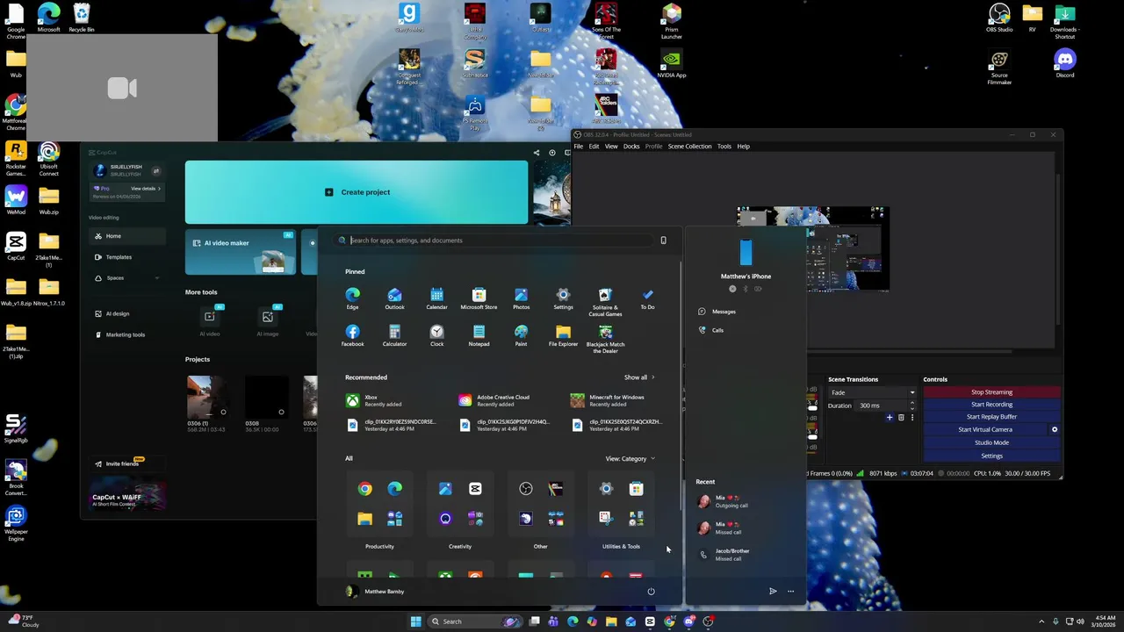Viewport: 1124px width, 632px height.
Task: Open Calls in phone panel
Action: tap(711, 330)
